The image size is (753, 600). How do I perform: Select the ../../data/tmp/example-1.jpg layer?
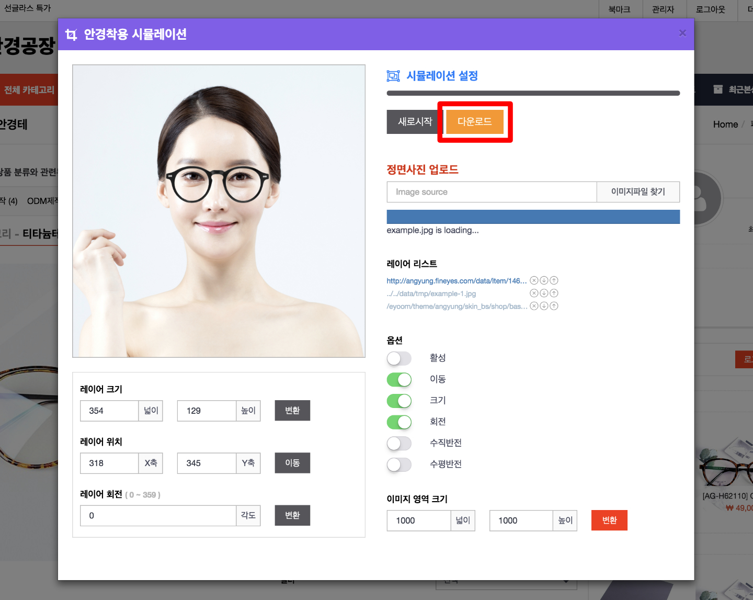[431, 293]
